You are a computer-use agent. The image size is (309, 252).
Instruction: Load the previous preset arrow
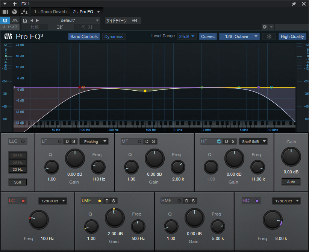32,21
